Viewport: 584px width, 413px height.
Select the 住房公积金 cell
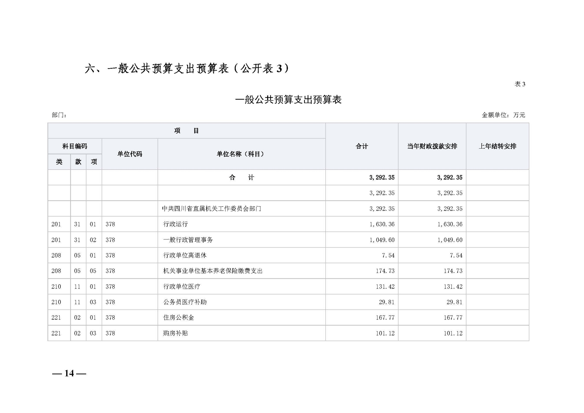click(x=178, y=317)
